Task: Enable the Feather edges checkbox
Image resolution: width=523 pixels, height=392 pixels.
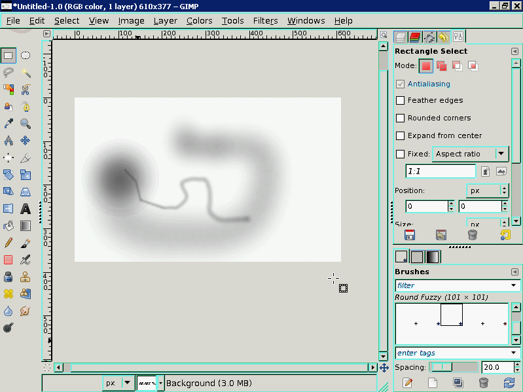Action: pyautogui.click(x=401, y=101)
